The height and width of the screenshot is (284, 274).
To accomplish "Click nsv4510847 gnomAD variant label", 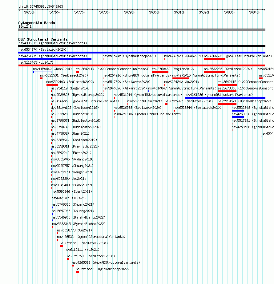I will point(182,89).
